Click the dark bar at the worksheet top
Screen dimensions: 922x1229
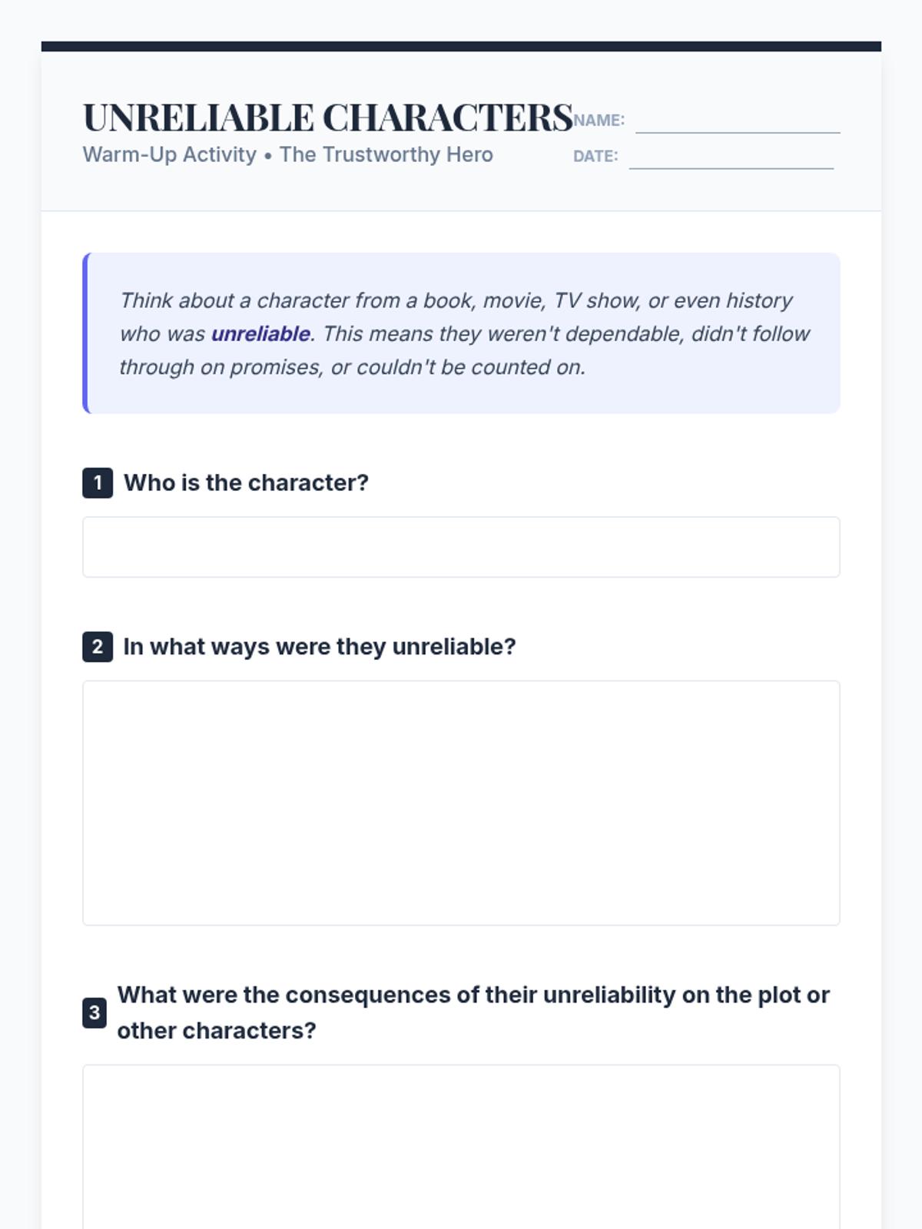click(461, 46)
